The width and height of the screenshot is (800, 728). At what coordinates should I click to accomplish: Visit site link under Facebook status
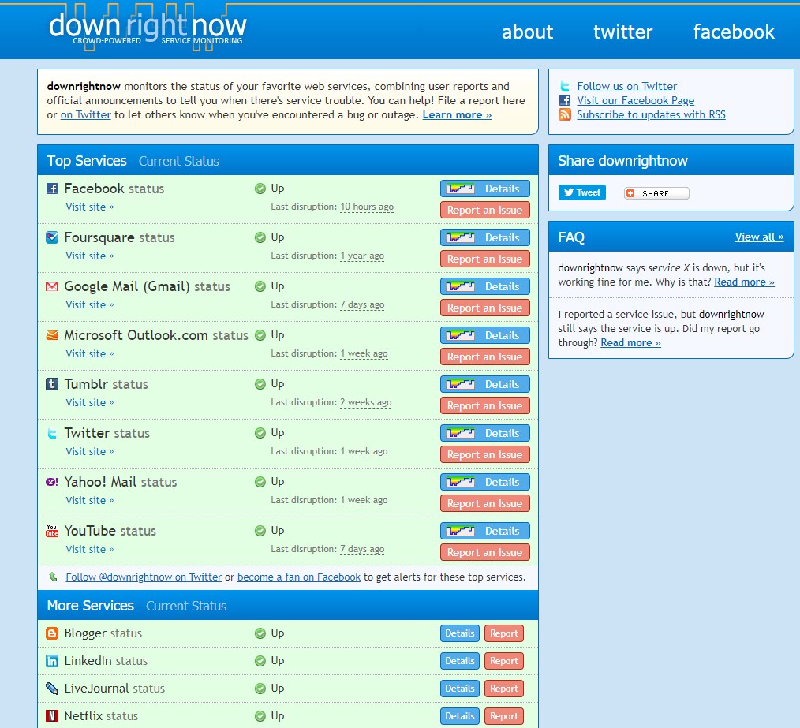click(89, 207)
